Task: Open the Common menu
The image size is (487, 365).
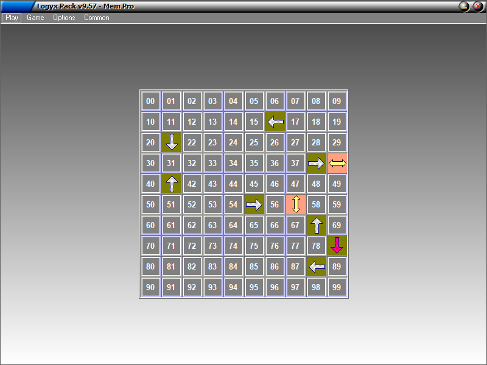Action: click(x=97, y=18)
